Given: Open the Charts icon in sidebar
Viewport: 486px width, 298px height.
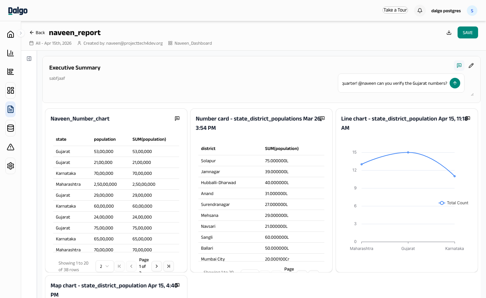Looking at the screenshot, I should coord(11,53).
